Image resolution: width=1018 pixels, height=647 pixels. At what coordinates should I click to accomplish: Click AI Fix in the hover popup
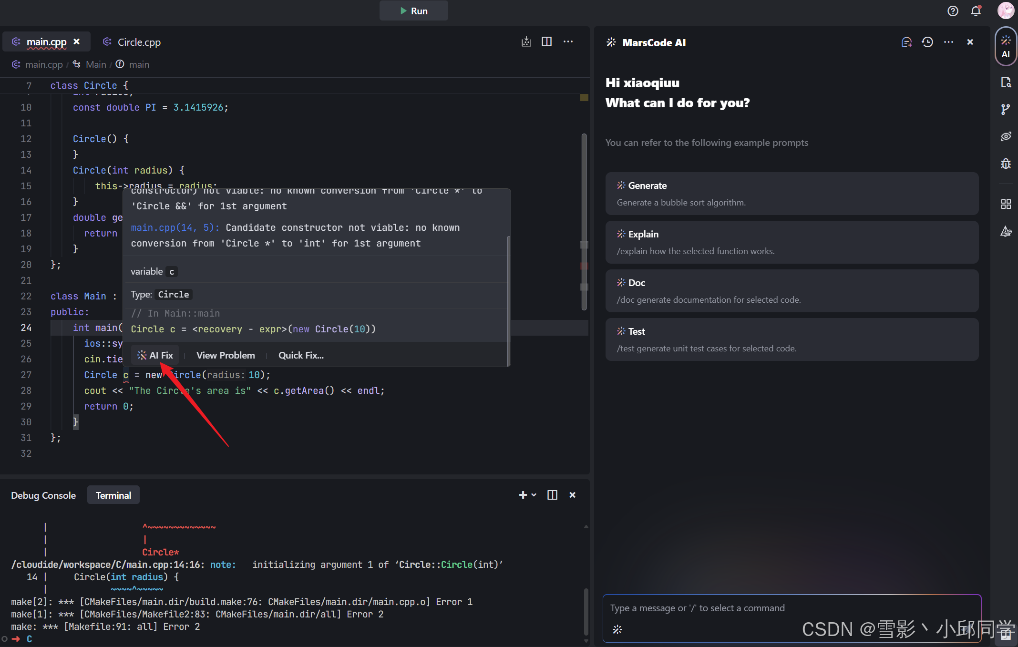(x=155, y=355)
